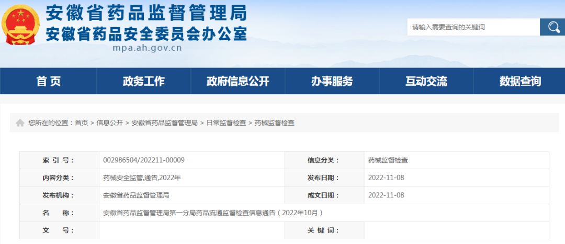Click the 名称 label cell
The height and width of the screenshot is (244, 565).
60,213
